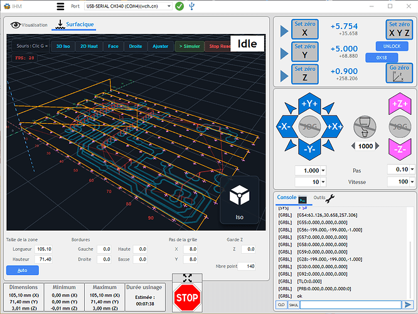Toggle the crossed-out Z JOG center button
Image resolution: width=418 pixels, height=314 pixels.
tap(400, 126)
